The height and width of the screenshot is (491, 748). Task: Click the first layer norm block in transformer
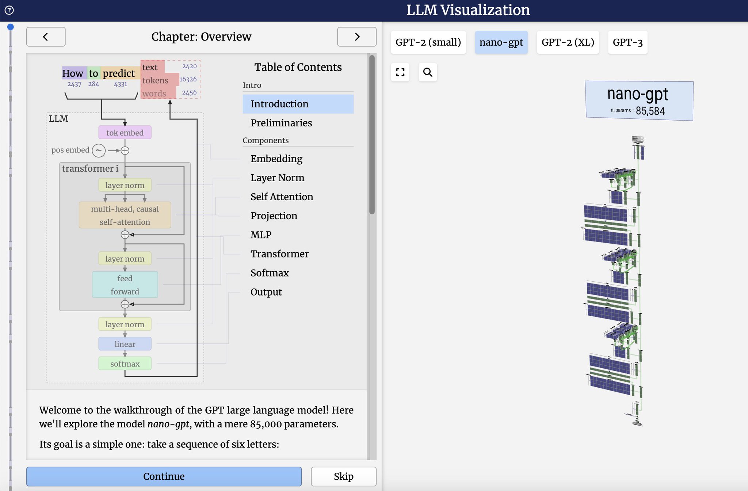(x=125, y=185)
